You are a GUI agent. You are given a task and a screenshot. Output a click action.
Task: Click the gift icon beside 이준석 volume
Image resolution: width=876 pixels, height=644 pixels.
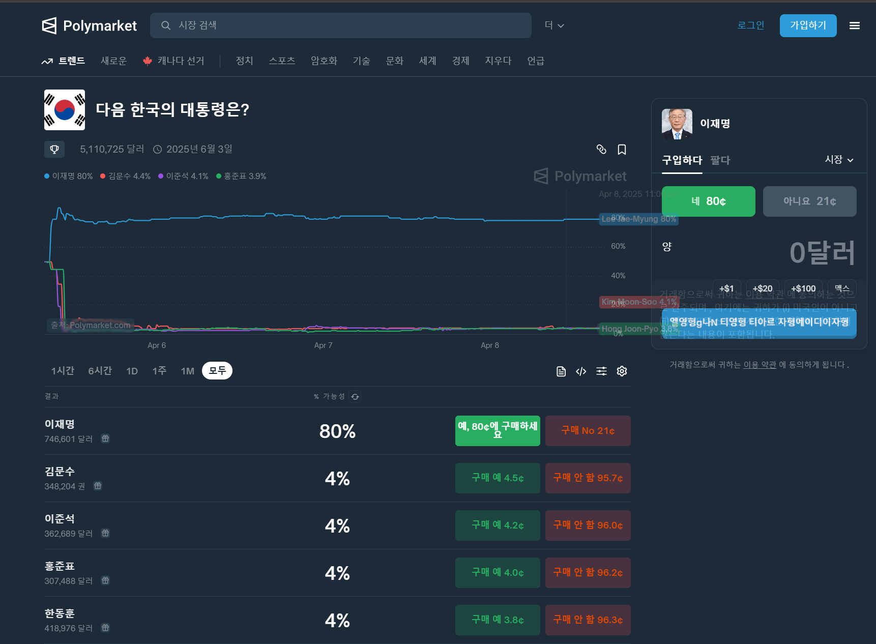click(x=105, y=533)
